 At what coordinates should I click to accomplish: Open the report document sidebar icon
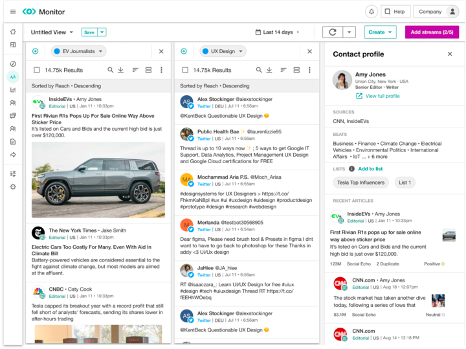click(x=13, y=142)
